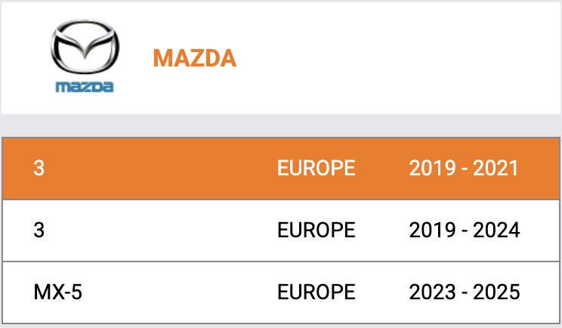
Task: Click the 2019 - 2021 year range
Action: pyautogui.click(x=464, y=168)
